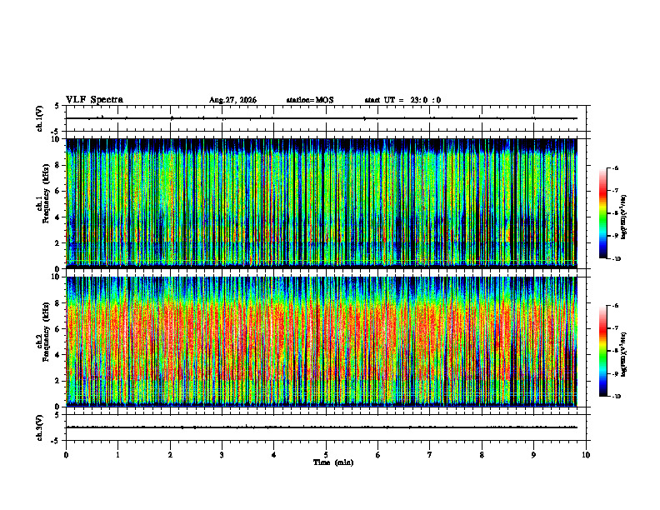Click the 9 minute tick label on time axis

click(533, 455)
